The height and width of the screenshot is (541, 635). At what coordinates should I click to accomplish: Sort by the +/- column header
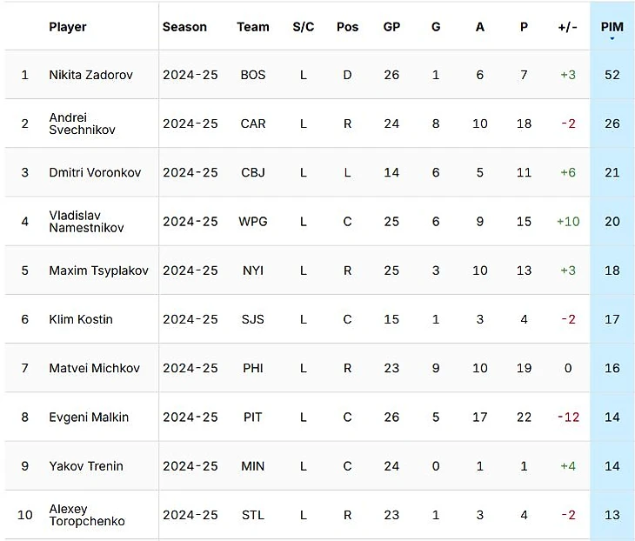point(568,27)
